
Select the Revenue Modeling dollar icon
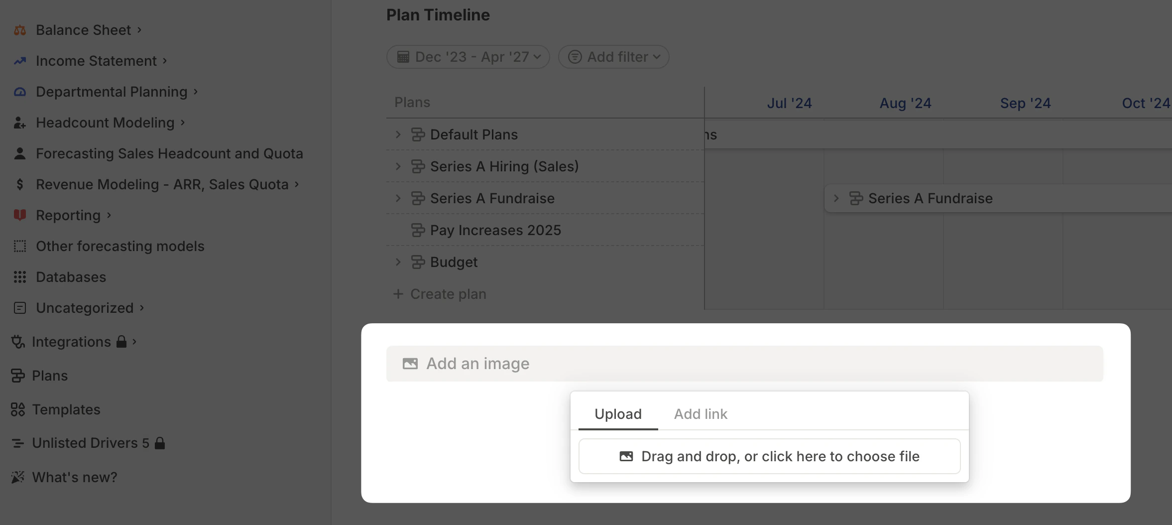pos(19,184)
